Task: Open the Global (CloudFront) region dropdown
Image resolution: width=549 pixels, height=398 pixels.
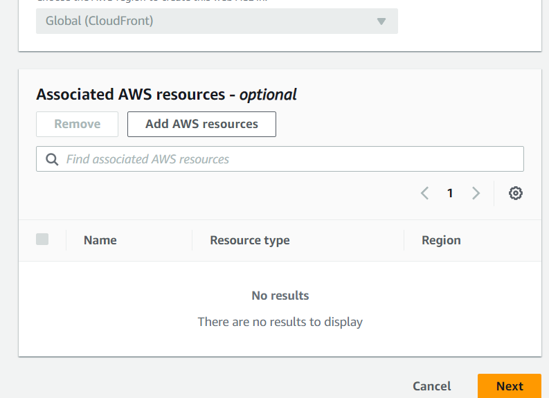Action: [217, 21]
